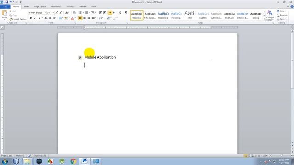Click the Redo icon
This screenshot has width=294, height=165.
[x=17, y=2]
